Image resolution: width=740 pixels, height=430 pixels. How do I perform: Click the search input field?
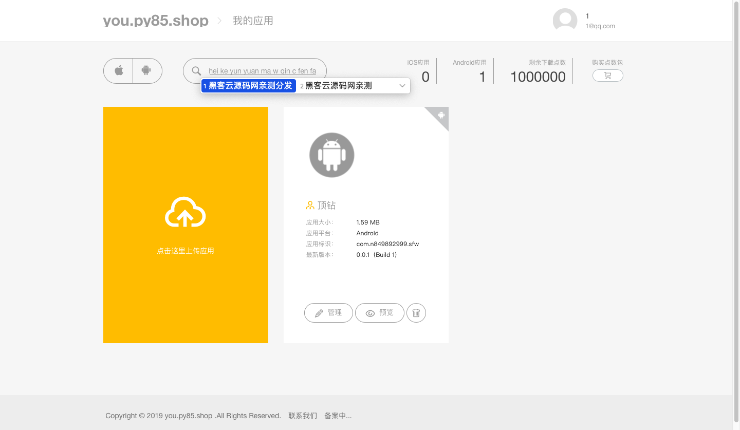tap(262, 71)
